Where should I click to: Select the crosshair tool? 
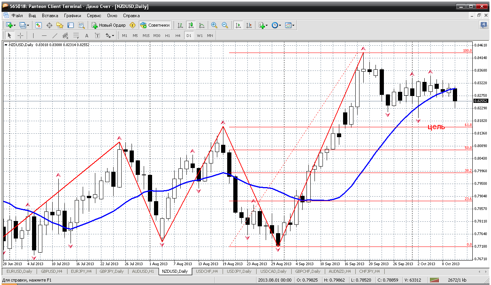pyautogui.click(x=20, y=35)
